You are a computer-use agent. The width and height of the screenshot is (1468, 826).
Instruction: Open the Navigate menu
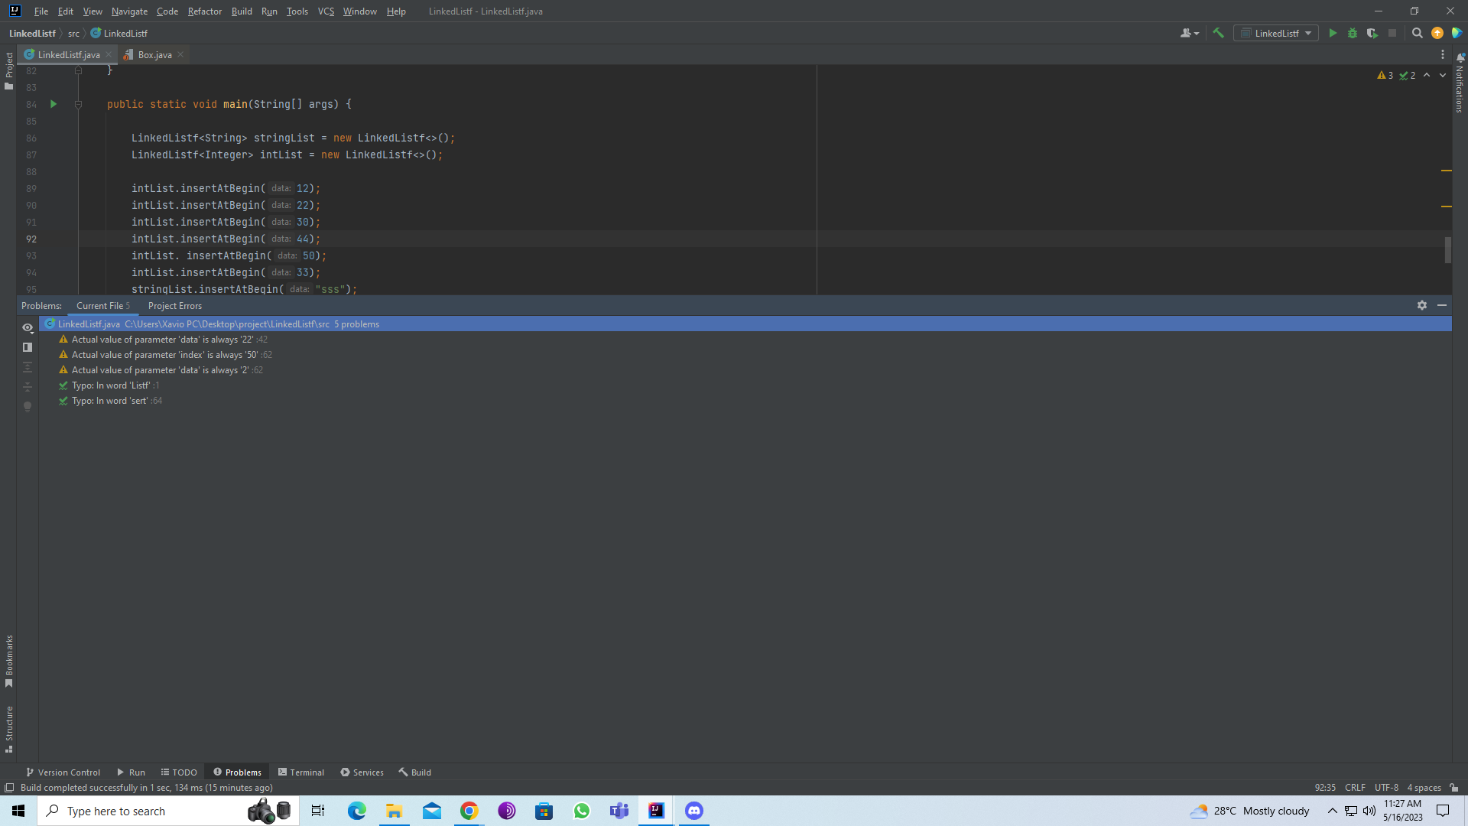click(x=129, y=11)
